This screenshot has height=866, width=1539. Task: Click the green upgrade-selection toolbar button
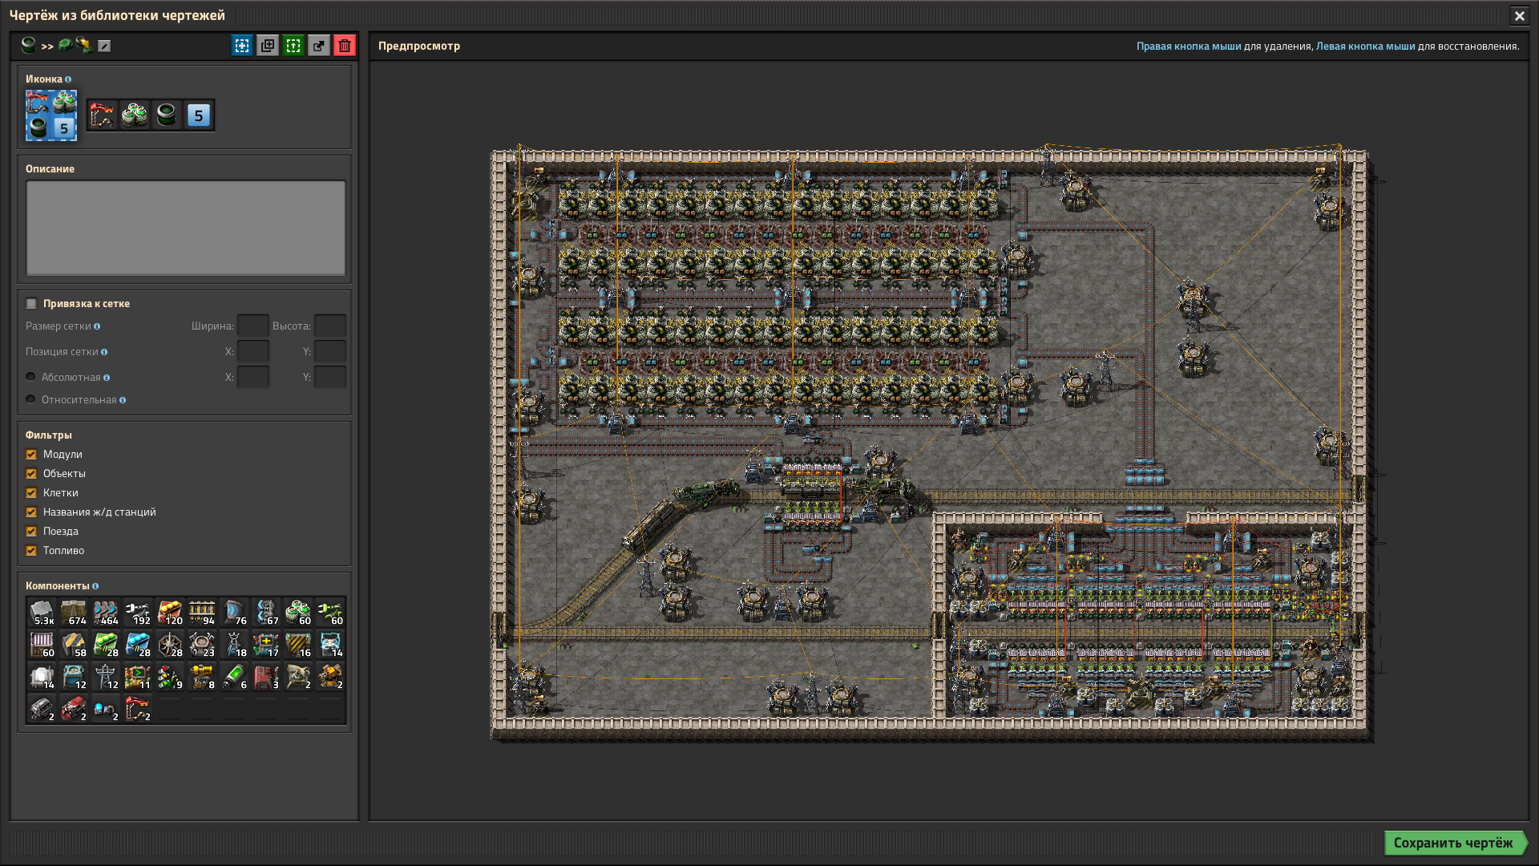293,46
